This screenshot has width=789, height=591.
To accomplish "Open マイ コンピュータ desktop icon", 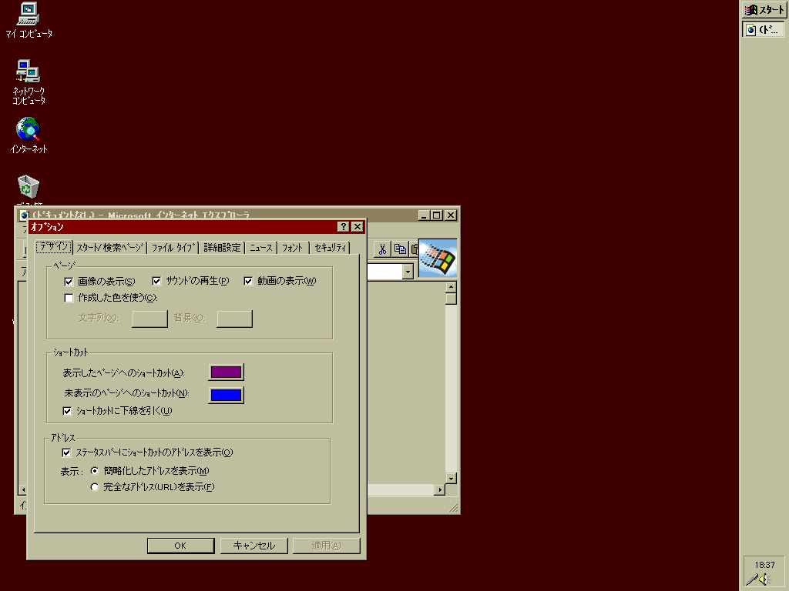I will click(x=29, y=13).
